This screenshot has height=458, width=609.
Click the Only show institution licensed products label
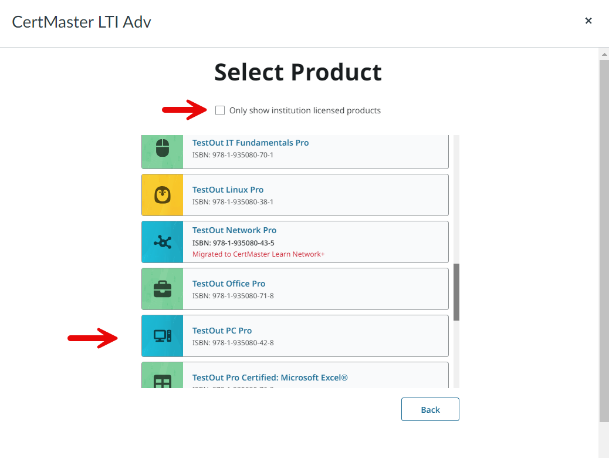pos(305,110)
